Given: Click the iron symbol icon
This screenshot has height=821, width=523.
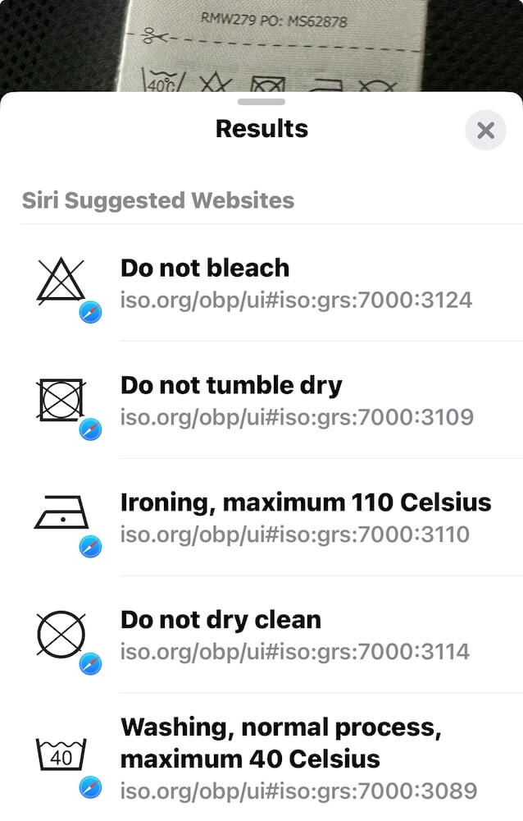Looking at the screenshot, I should 61,516.
